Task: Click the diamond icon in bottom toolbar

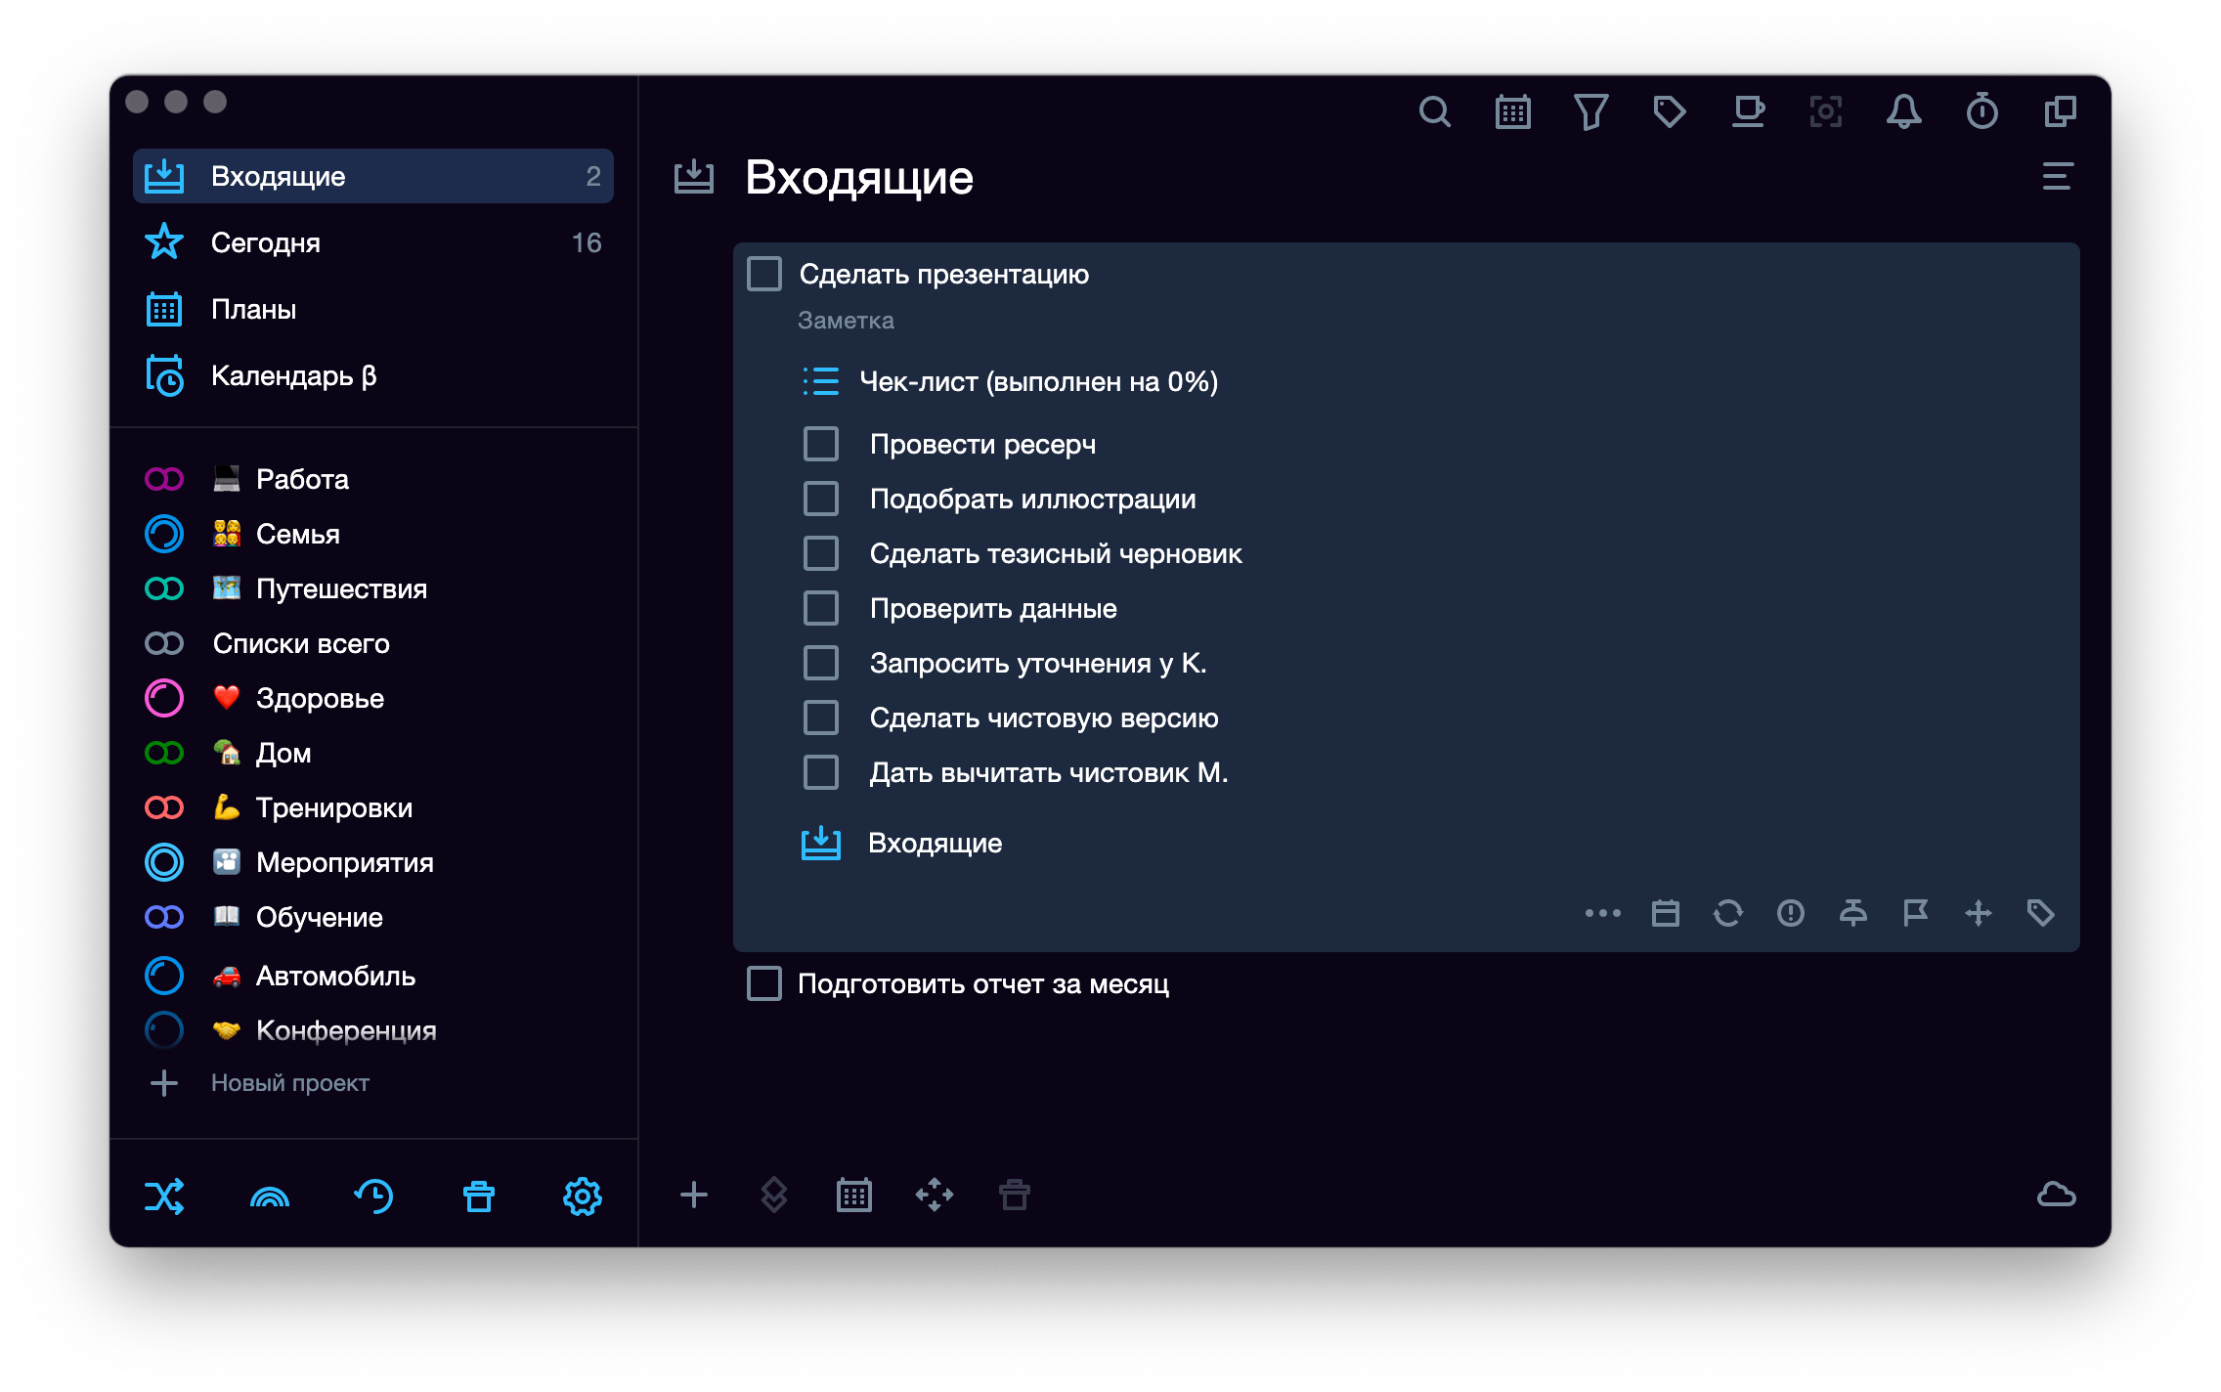Action: (x=773, y=1195)
